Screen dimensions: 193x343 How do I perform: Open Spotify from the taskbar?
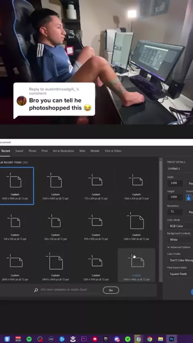click(29, 339)
